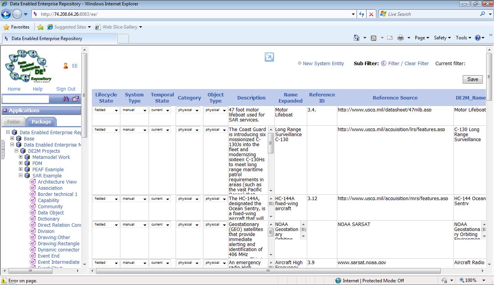
Task: Click the Stop loading icon
Action: [371, 14]
